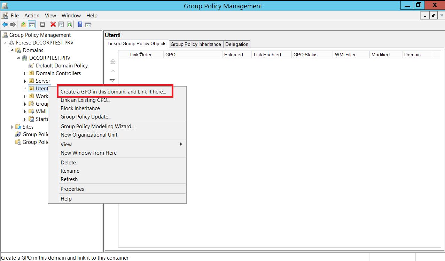The height and width of the screenshot is (261, 445).
Task: Click the Sites node icon in tree
Action: point(18,127)
